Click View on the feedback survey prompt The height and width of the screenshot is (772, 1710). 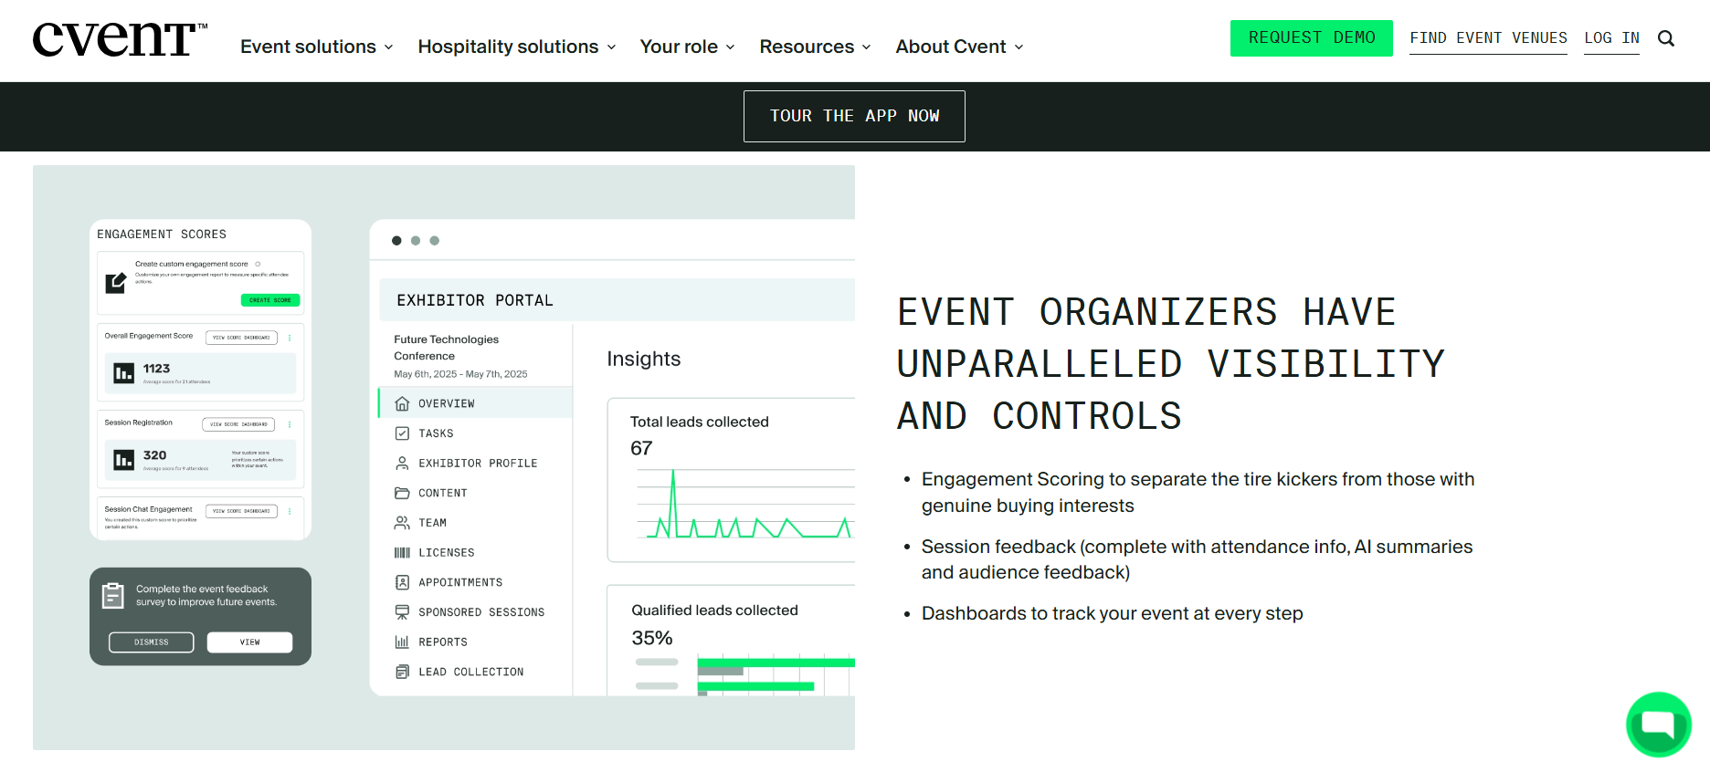point(249,642)
